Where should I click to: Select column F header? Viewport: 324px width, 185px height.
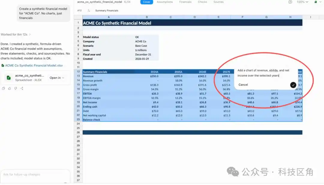pos(242,17)
